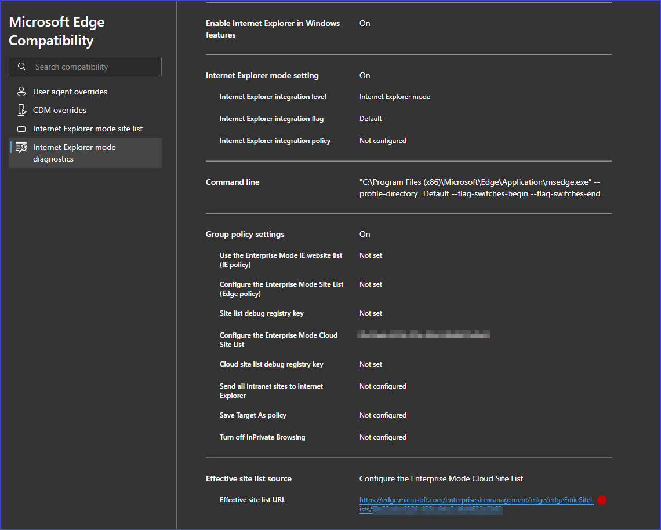
Task: Click Not configured value for Save Target As
Action: 383,415
